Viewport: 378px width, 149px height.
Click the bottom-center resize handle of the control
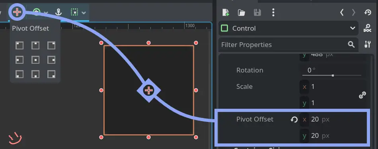[149, 137]
